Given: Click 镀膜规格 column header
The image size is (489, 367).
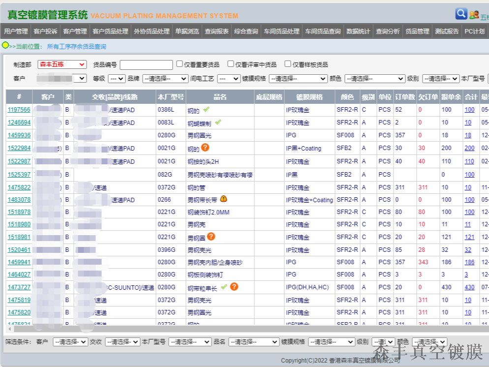Looking at the screenshot, I should point(309,97).
